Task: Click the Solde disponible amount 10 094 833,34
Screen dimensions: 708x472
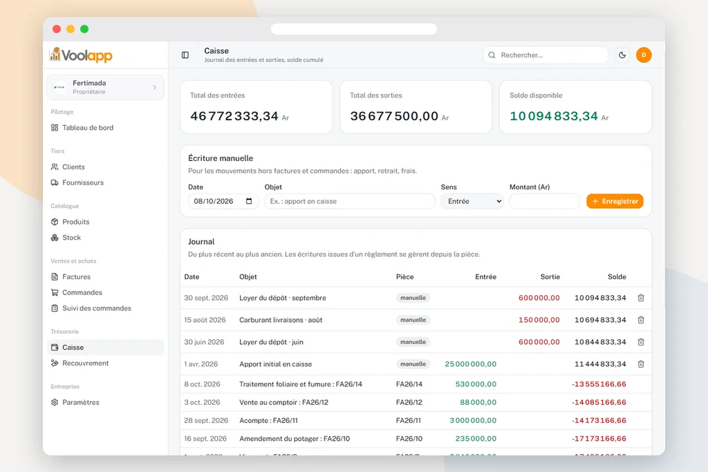Action: click(x=554, y=116)
